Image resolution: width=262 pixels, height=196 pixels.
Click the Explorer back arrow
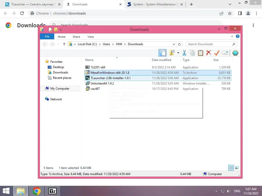[x=45, y=44]
